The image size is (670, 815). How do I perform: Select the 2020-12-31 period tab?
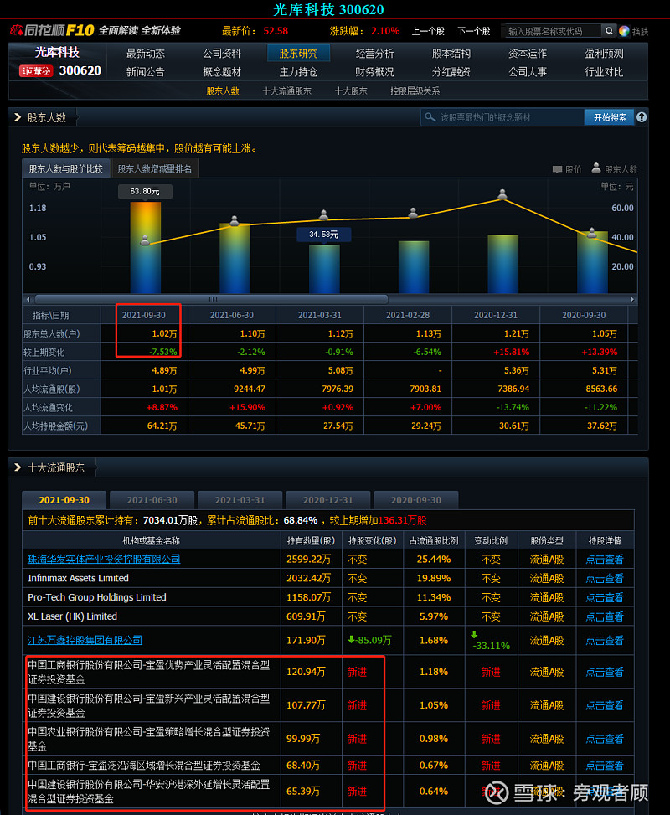coord(328,499)
